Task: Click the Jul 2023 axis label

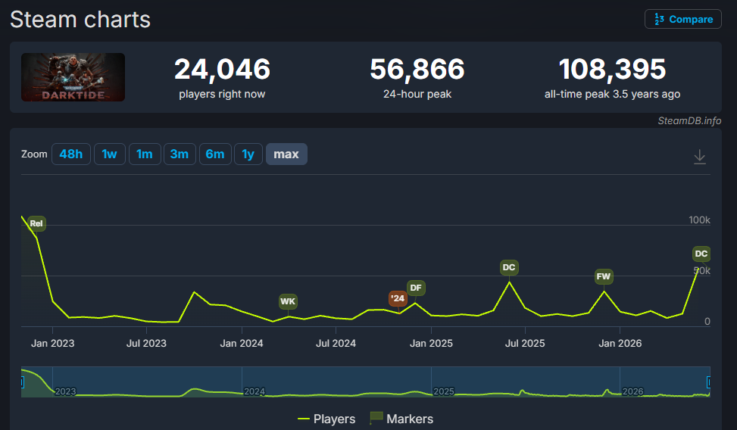Action: click(146, 344)
